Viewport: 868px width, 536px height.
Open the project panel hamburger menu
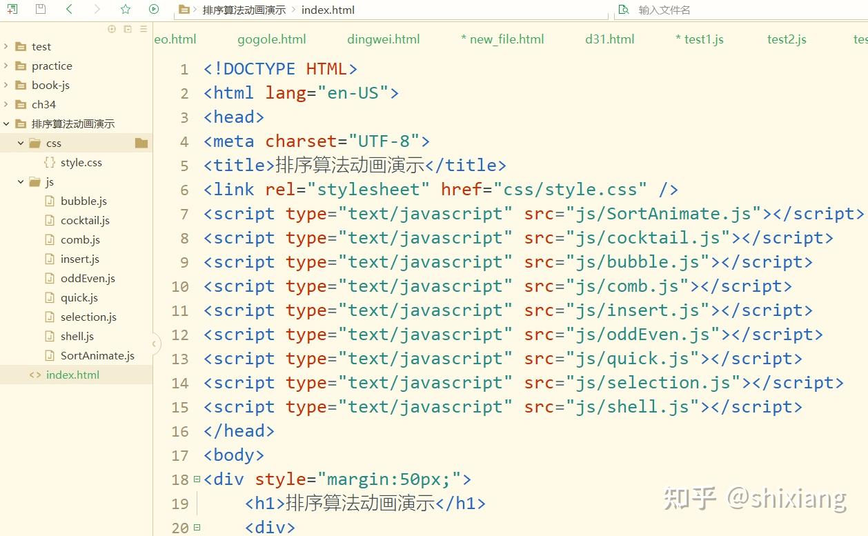(144, 29)
